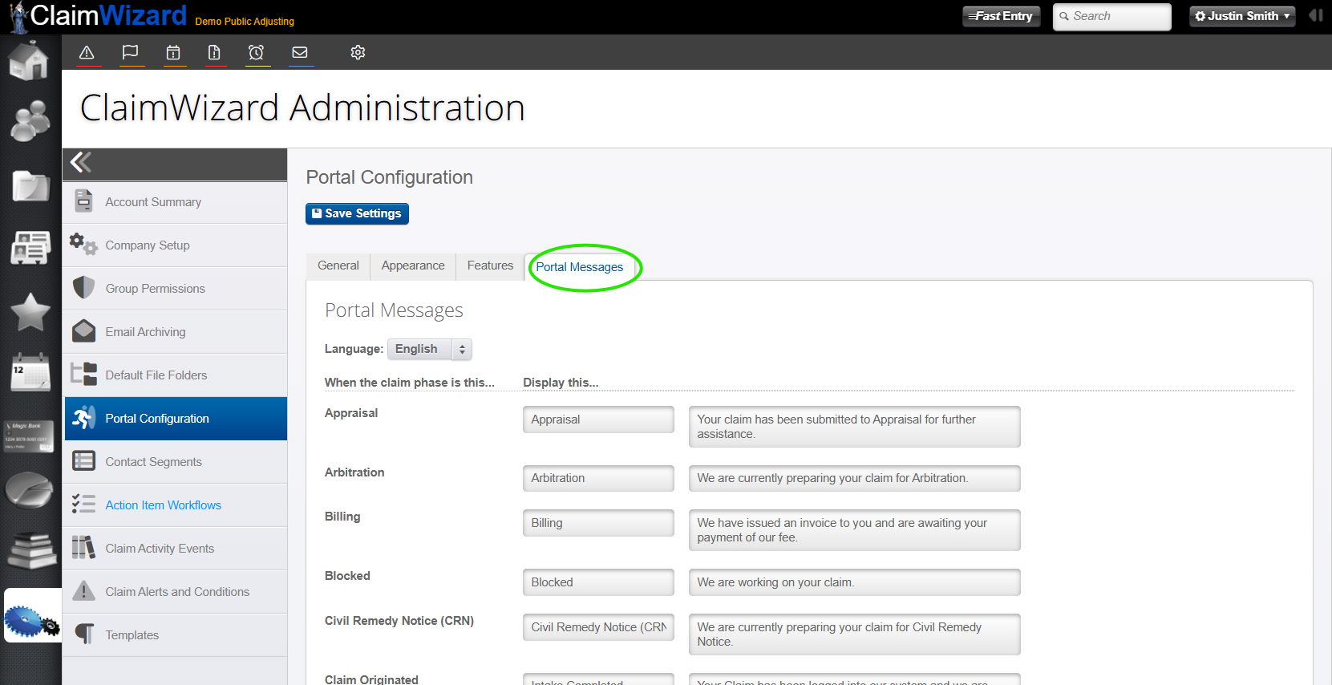Edit the Appraisal display name field
The image size is (1332, 685).
[598, 420]
